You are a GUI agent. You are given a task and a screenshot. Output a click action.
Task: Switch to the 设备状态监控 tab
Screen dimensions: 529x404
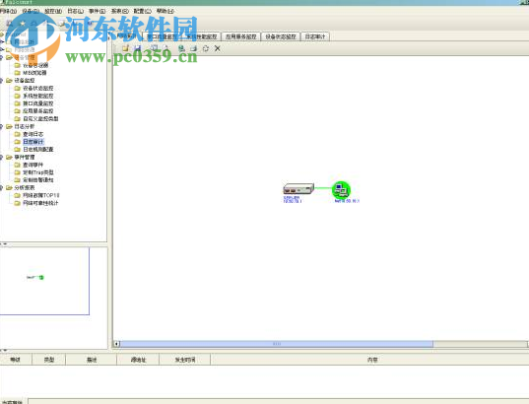tap(281, 36)
